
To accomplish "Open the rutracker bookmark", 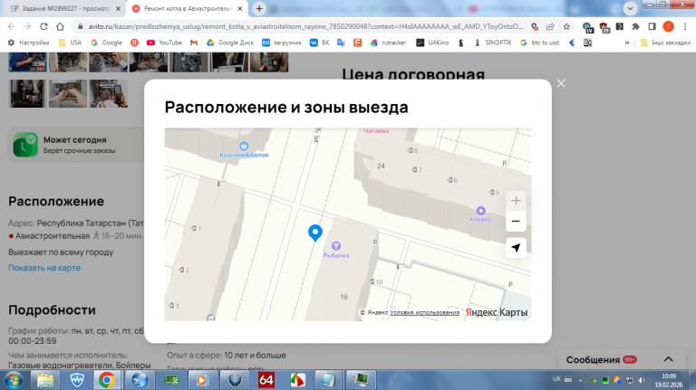I will point(389,43).
